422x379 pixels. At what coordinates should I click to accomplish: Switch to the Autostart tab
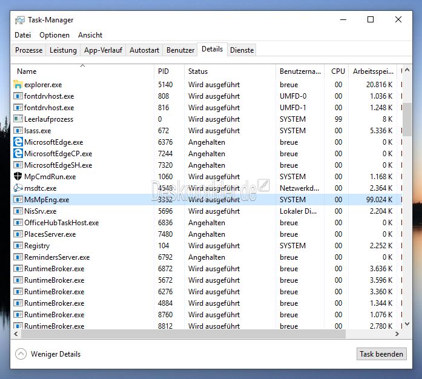(144, 50)
